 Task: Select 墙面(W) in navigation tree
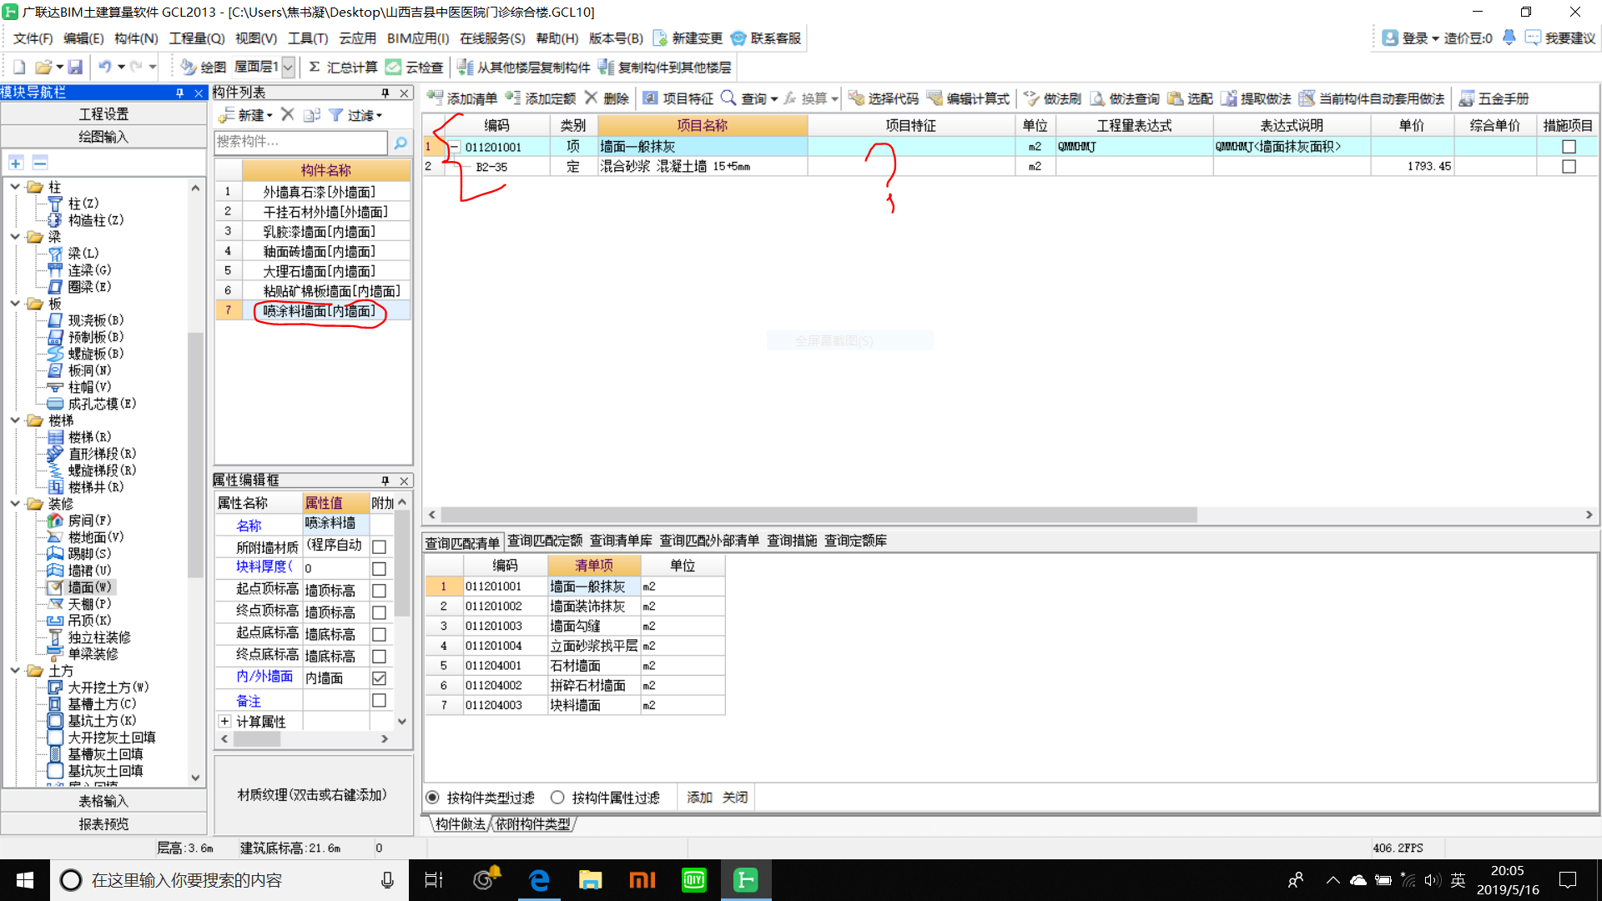pos(80,587)
